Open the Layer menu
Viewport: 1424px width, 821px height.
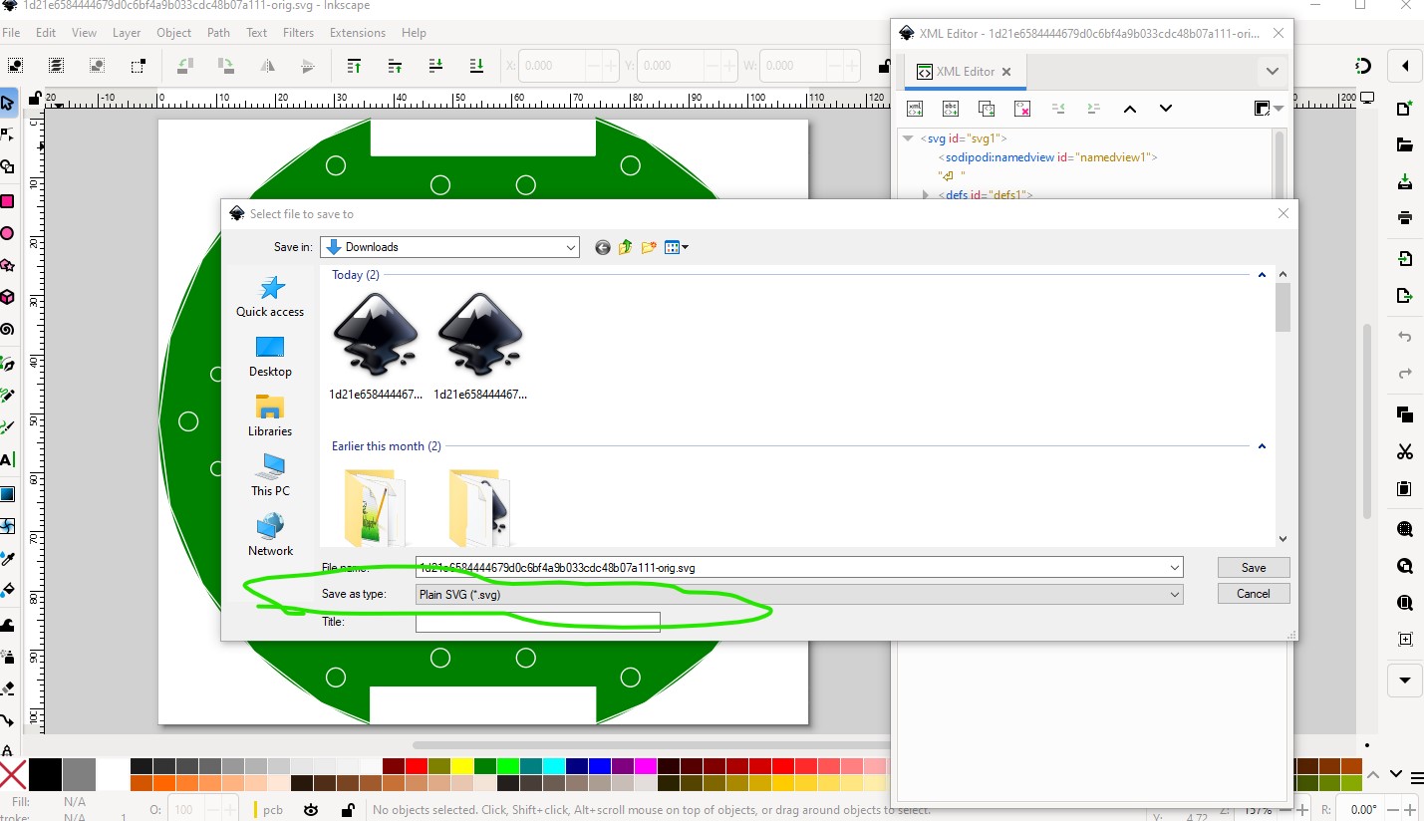(127, 32)
